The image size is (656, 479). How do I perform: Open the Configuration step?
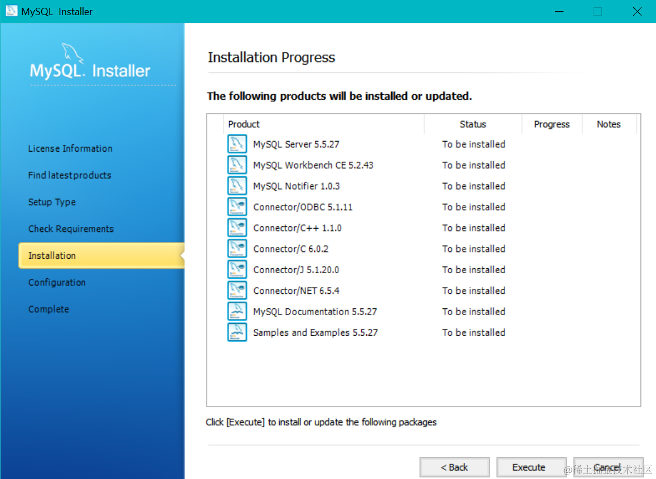pyautogui.click(x=57, y=283)
